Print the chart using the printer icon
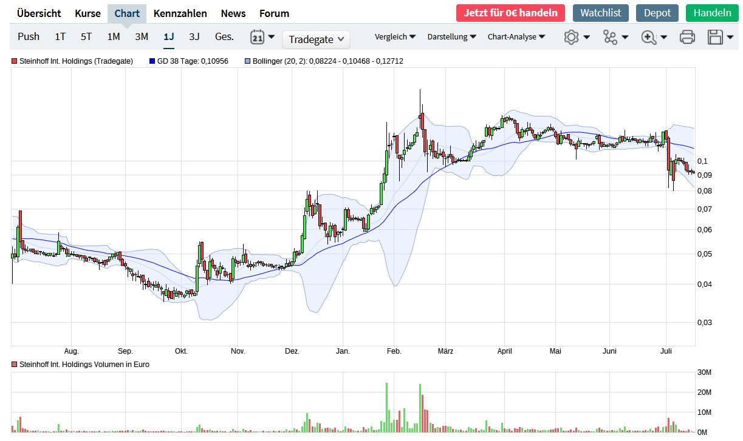The image size is (743, 441). (687, 36)
